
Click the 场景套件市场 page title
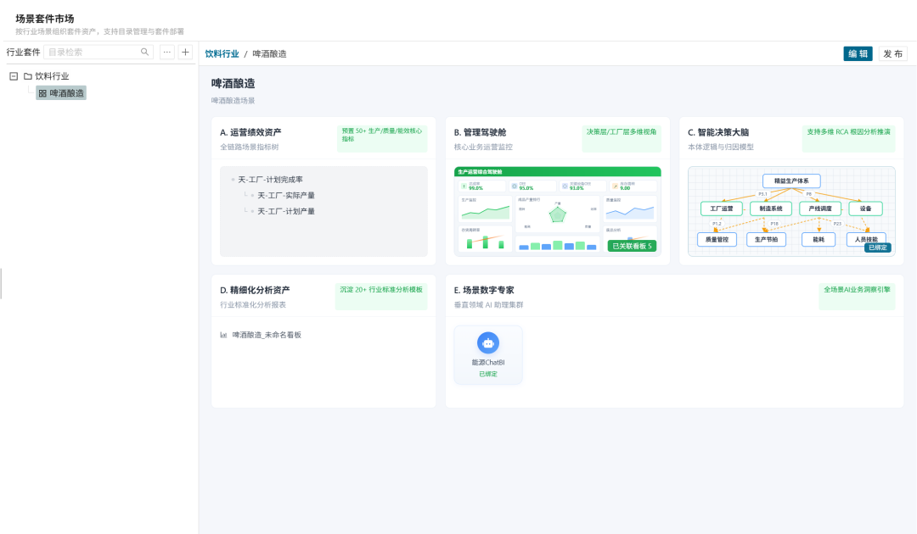click(45, 19)
